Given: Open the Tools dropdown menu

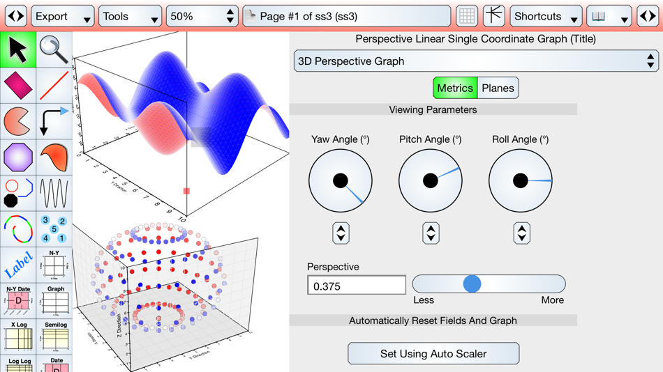Looking at the screenshot, I should (131, 17).
